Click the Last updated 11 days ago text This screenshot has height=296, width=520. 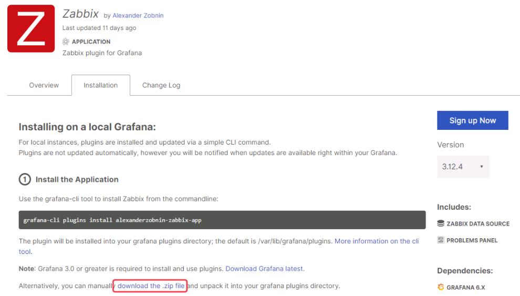pyautogui.click(x=99, y=28)
